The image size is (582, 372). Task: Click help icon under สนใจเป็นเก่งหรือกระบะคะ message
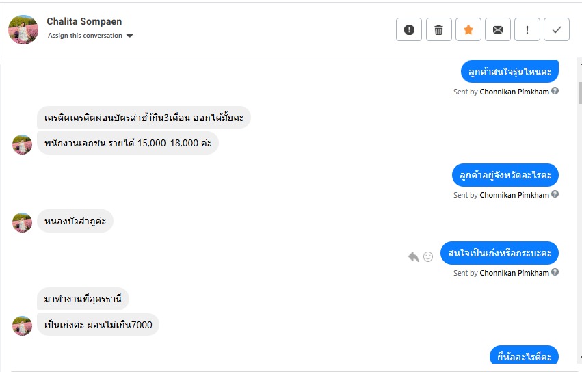555,272
